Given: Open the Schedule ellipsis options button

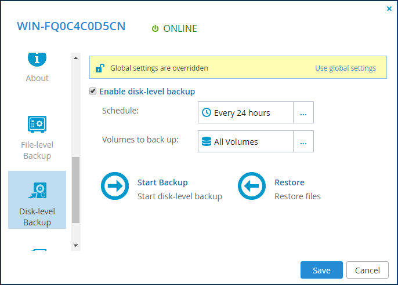Looking at the screenshot, I should [x=303, y=112].
